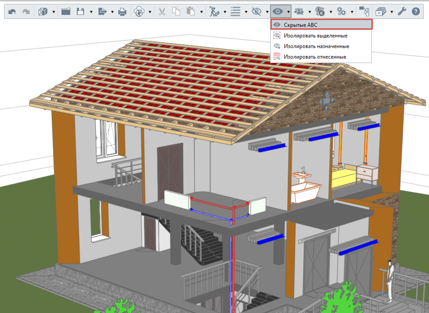Click the wrench settings icon
The height and width of the screenshot is (313, 429).
[x=402, y=11]
